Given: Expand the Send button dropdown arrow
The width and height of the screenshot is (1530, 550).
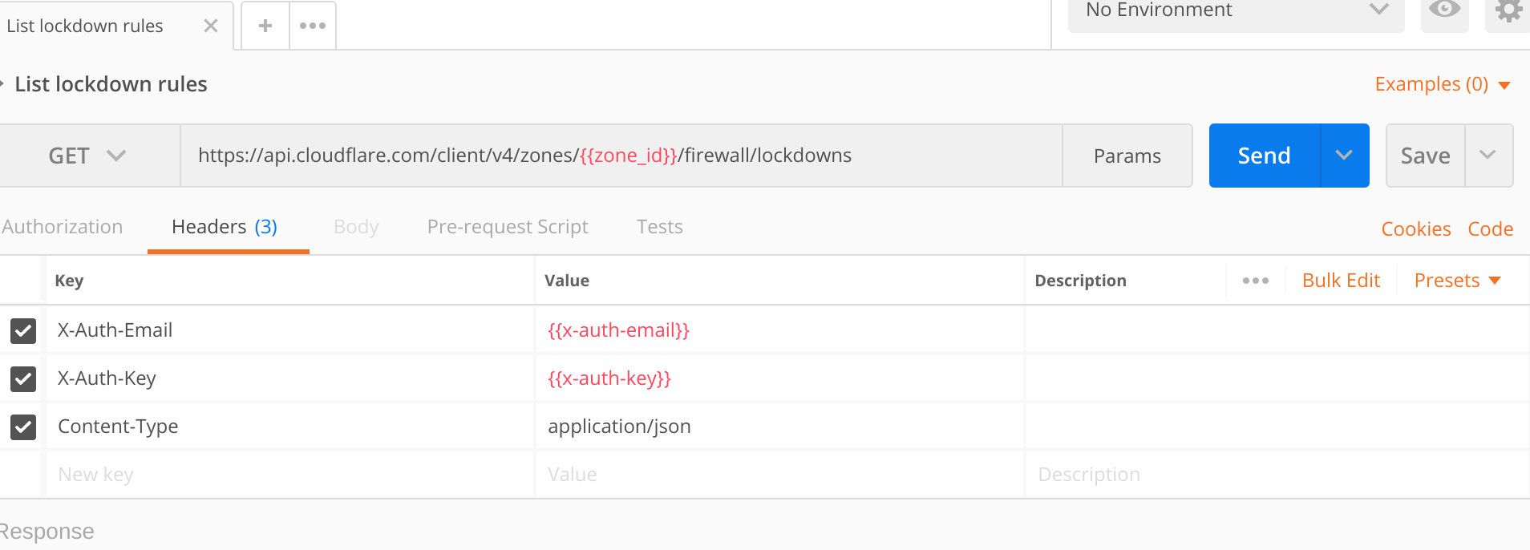Looking at the screenshot, I should pyautogui.click(x=1344, y=156).
